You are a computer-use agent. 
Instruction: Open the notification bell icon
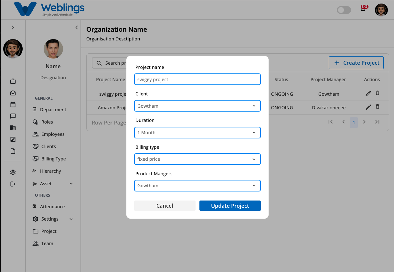tap(363, 9)
